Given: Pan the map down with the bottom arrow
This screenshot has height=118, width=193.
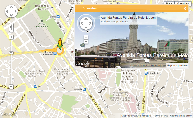Looking at the screenshot, I should pyautogui.click(x=11, y=15).
